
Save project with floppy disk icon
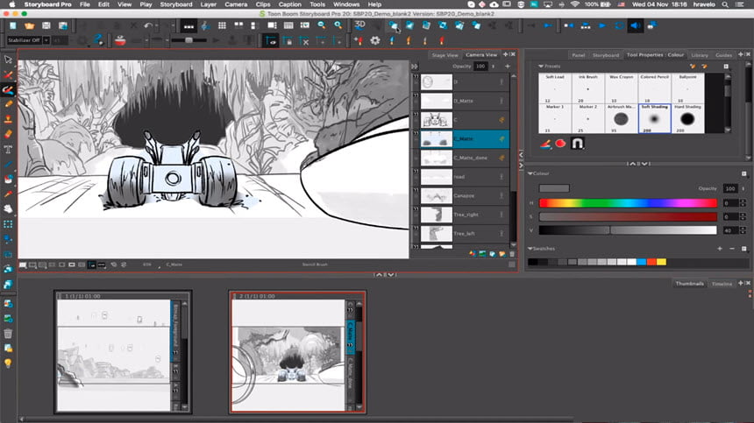pos(46,25)
